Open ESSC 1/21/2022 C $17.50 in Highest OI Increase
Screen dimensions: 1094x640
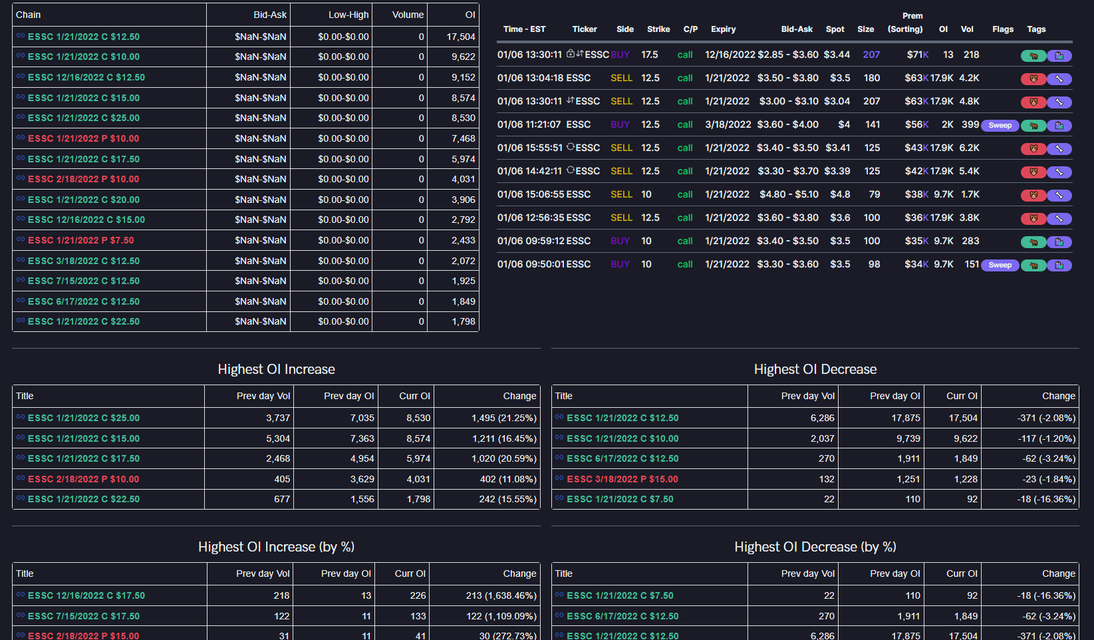click(x=84, y=458)
